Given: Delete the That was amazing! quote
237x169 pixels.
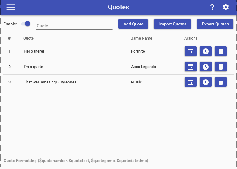Looking at the screenshot, I should [220, 82].
